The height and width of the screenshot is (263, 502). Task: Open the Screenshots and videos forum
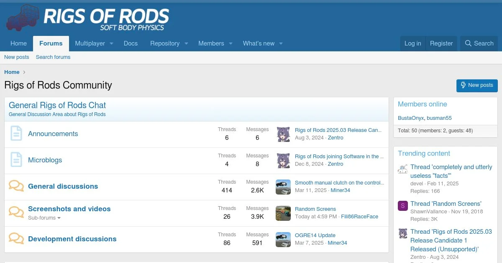click(x=69, y=209)
